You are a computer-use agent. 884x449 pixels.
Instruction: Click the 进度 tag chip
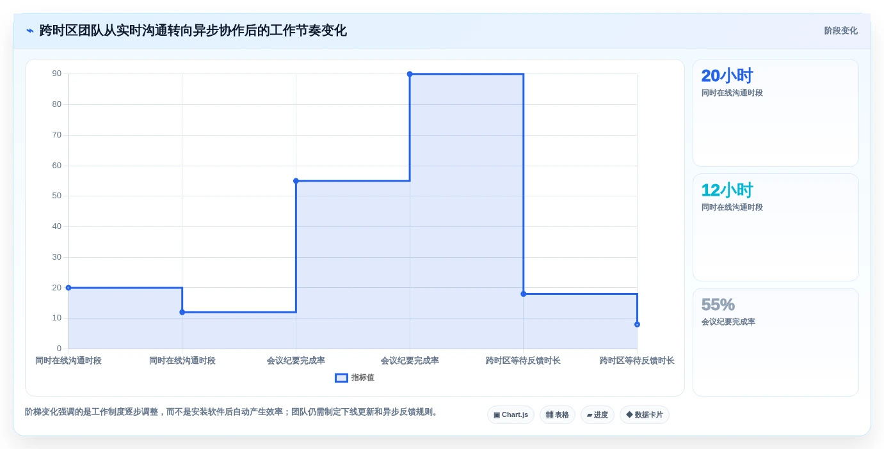597,415
